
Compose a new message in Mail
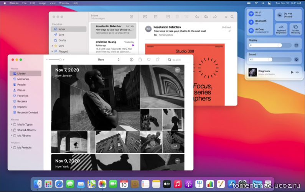pos(156,17)
